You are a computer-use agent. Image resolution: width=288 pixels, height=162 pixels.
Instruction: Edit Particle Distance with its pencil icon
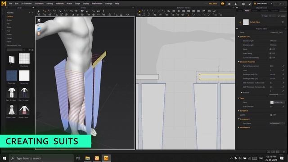pos(283,66)
